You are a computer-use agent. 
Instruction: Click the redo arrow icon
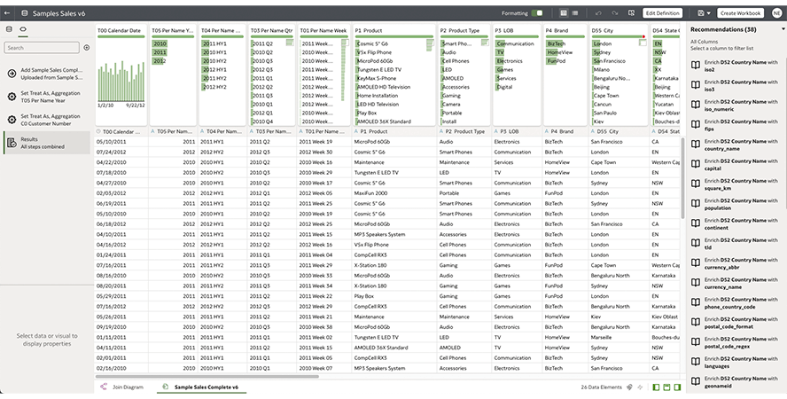click(613, 13)
